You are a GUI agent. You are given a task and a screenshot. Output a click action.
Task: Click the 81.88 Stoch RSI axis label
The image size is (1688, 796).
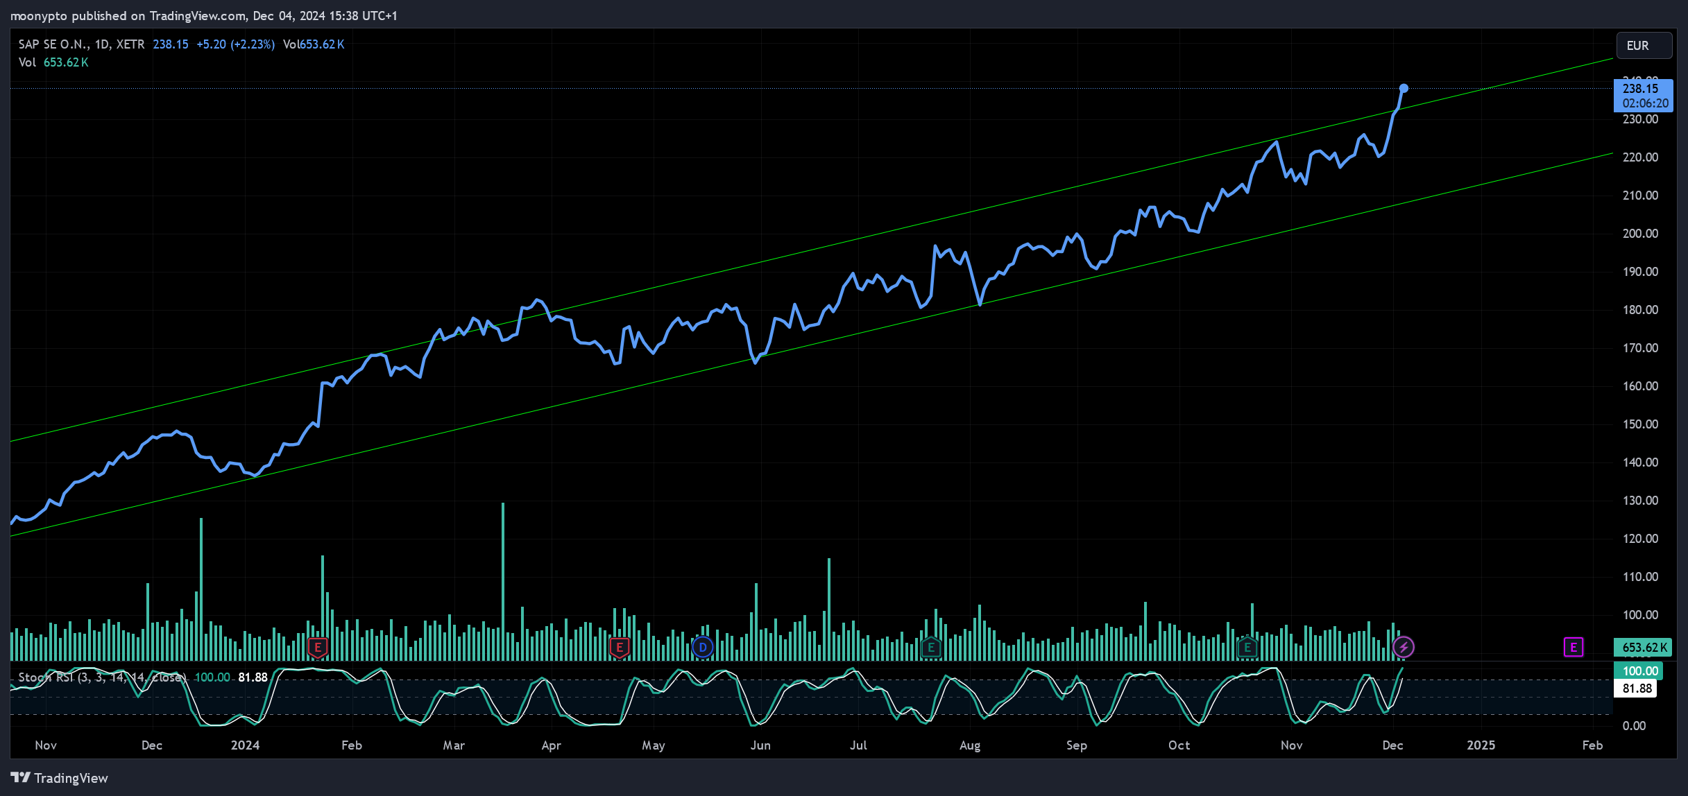tap(1637, 689)
